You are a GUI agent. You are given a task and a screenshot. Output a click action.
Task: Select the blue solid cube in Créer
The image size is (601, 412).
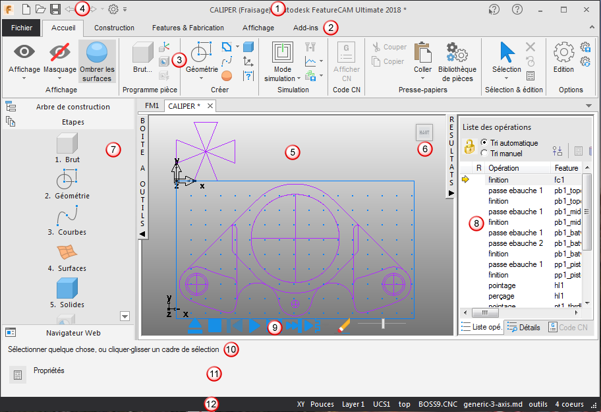click(x=248, y=47)
